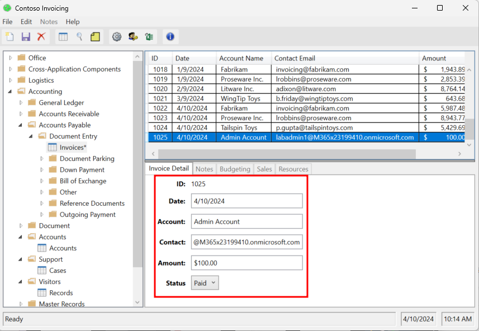The image size is (479, 331).
Task: Click the table grid view icon
Action: click(63, 37)
